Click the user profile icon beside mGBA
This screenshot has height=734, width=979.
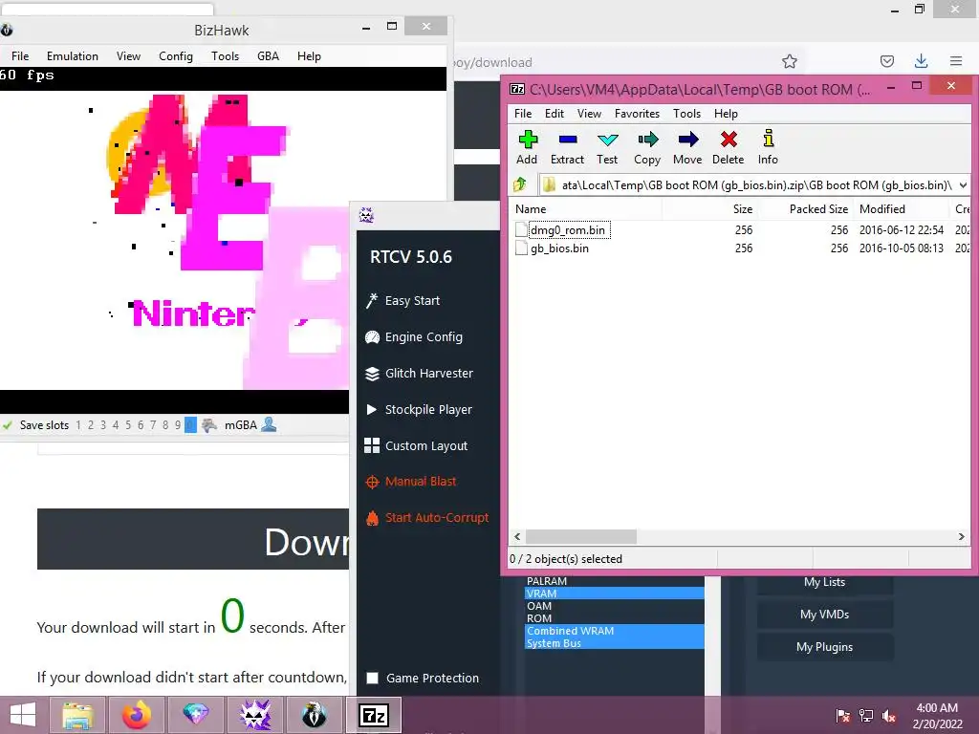(x=269, y=424)
